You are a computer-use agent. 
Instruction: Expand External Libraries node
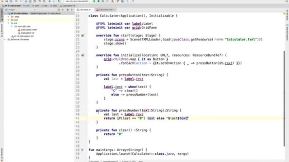coord(5,40)
